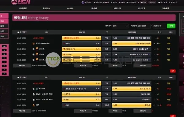Click the red delete button under first slip

(173, 71)
